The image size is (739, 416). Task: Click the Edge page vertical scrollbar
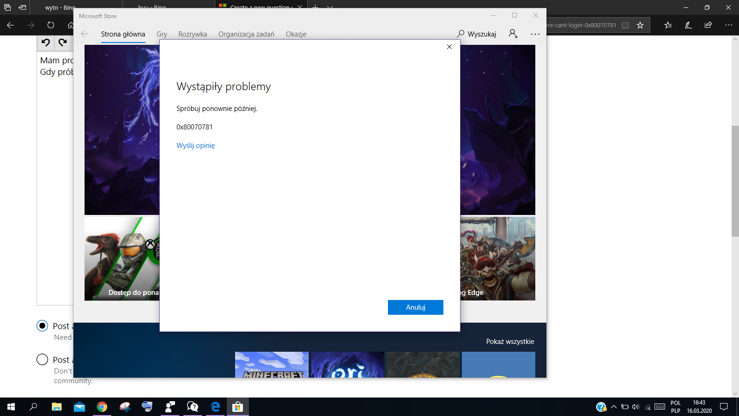coord(735,180)
